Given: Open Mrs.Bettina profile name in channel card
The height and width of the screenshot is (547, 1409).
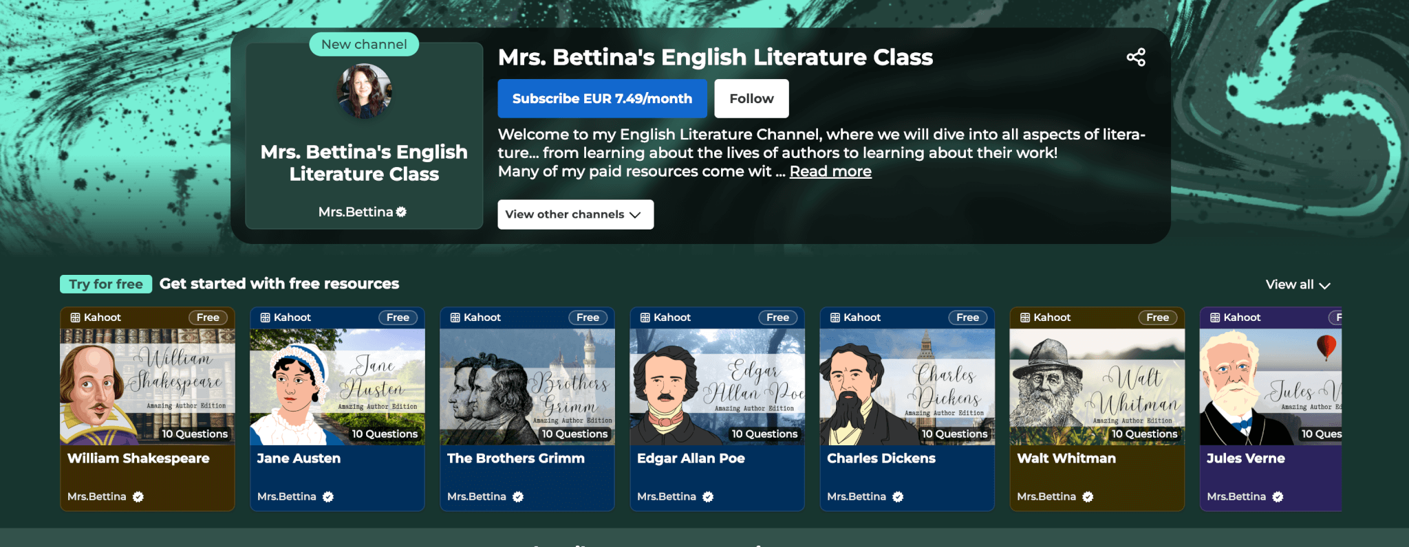Looking at the screenshot, I should point(356,212).
